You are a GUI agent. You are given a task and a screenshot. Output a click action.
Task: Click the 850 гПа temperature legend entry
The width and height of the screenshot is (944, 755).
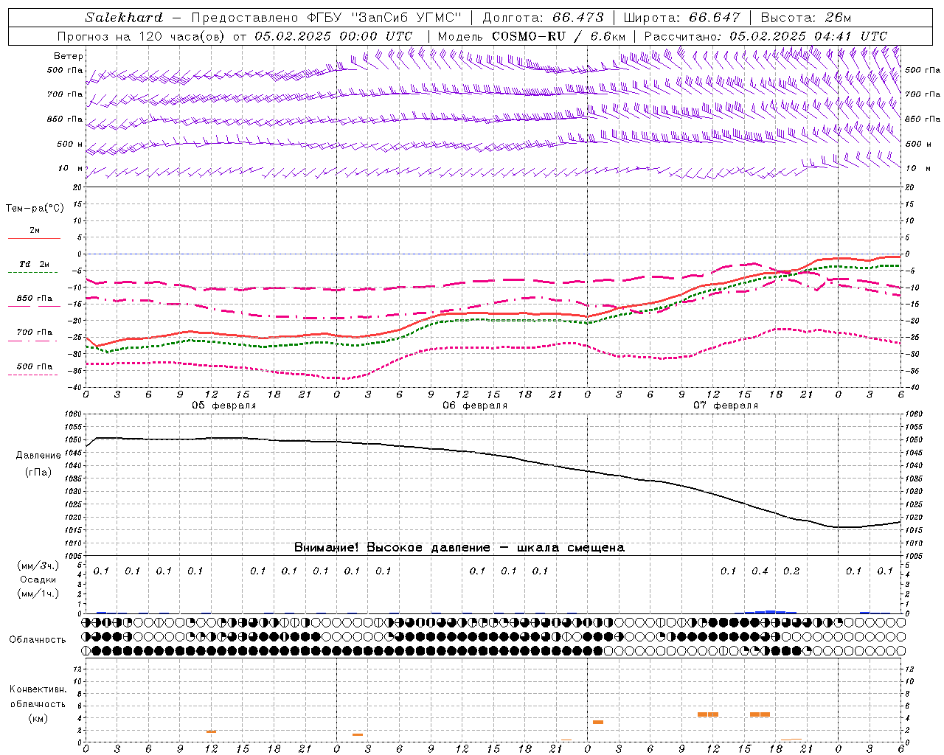pyautogui.click(x=34, y=299)
